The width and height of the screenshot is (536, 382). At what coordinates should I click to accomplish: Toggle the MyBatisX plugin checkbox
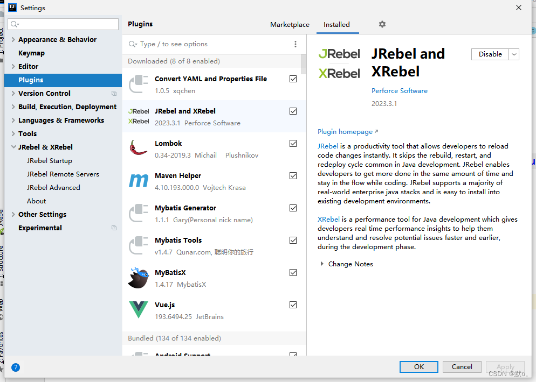click(x=293, y=273)
